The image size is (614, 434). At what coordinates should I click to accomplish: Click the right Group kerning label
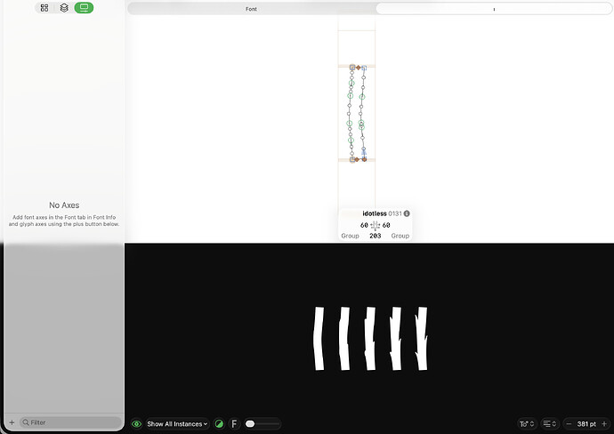point(400,236)
